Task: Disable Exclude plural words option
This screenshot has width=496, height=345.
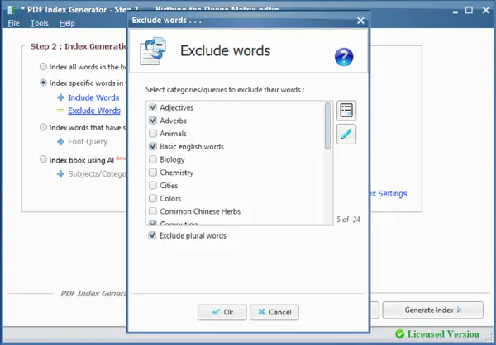Action: click(152, 236)
